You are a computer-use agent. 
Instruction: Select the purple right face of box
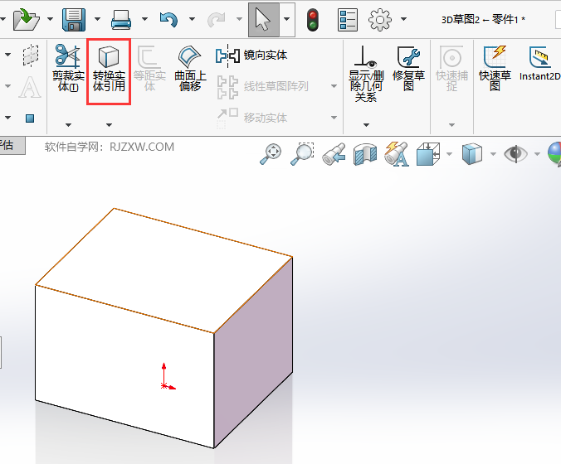click(253, 352)
